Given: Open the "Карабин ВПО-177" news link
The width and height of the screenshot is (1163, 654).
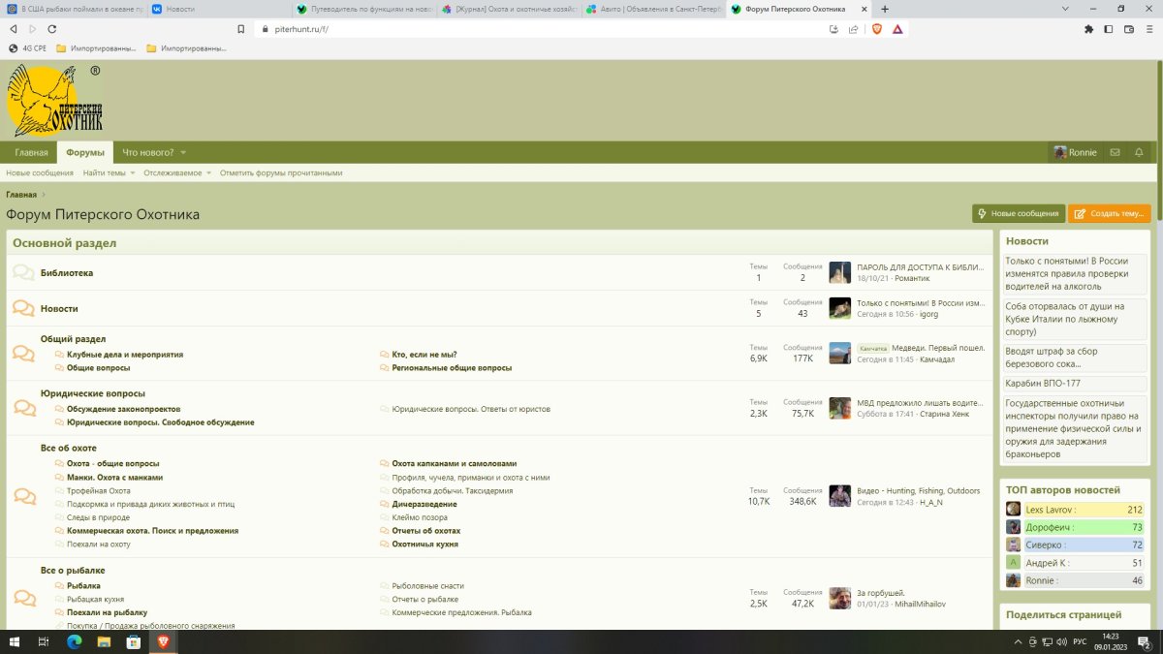Looking at the screenshot, I should 1043,383.
